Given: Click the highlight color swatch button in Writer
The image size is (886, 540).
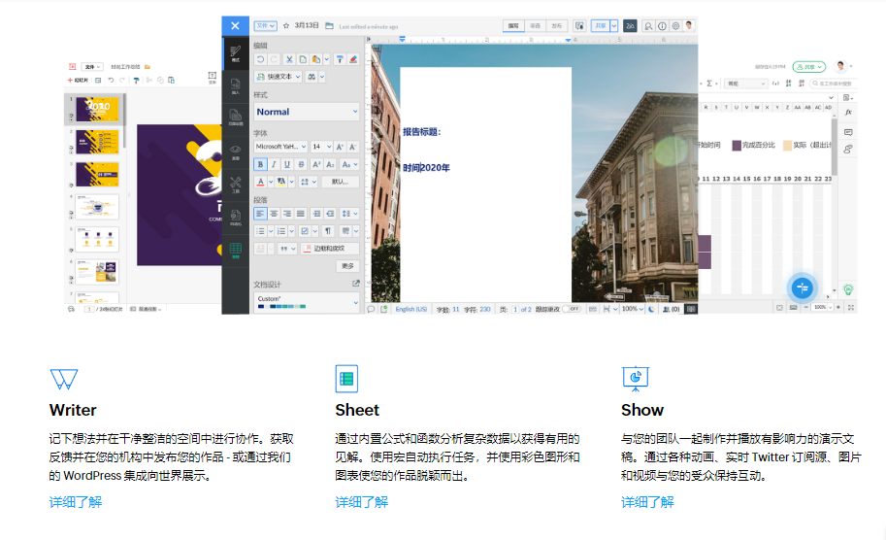Looking at the screenshot, I should (x=280, y=182).
